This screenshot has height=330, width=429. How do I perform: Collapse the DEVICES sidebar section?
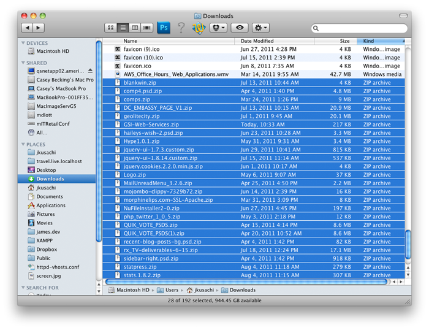23,43
